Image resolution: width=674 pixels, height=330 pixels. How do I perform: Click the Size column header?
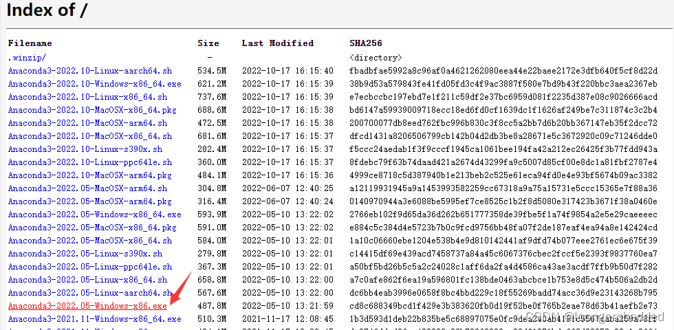pyautogui.click(x=208, y=43)
